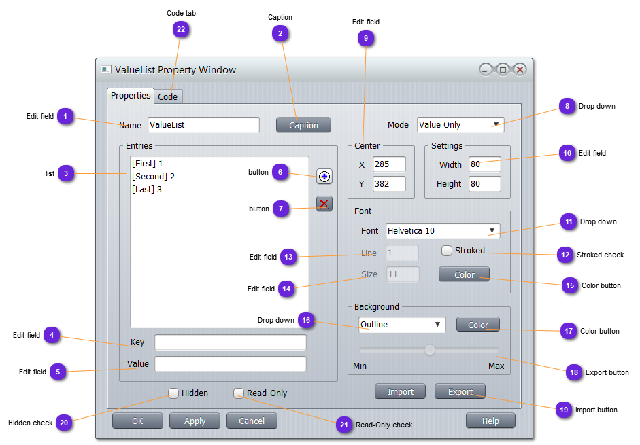
Task: Select the Properties tab
Action: pyautogui.click(x=131, y=96)
